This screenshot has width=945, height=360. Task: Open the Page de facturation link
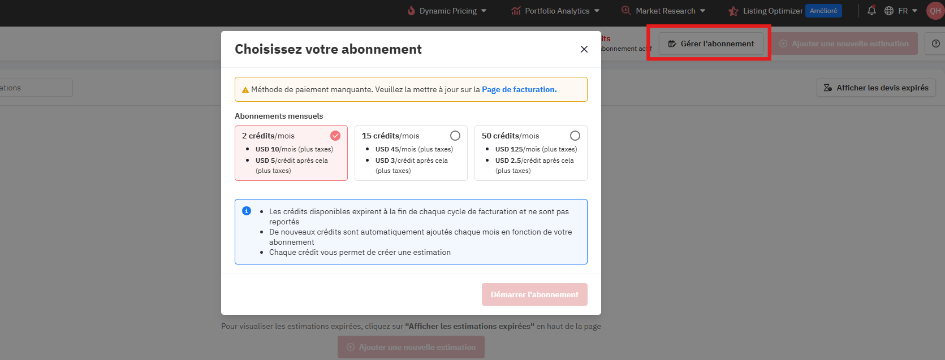[x=519, y=89]
